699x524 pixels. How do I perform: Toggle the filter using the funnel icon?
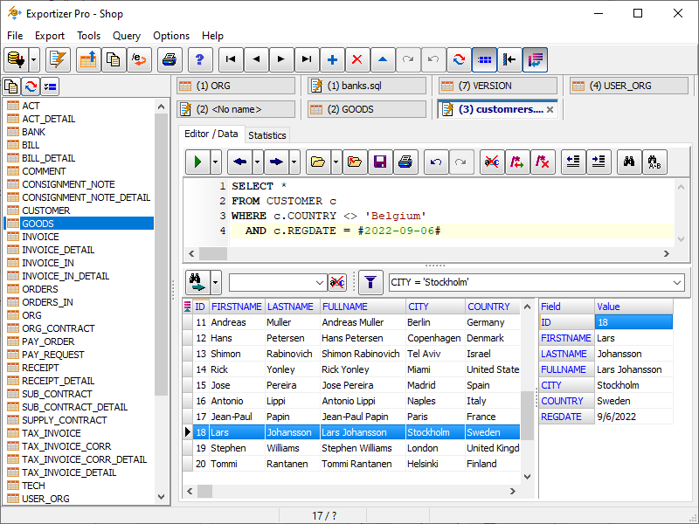pyautogui.click(x=370, y=281)
